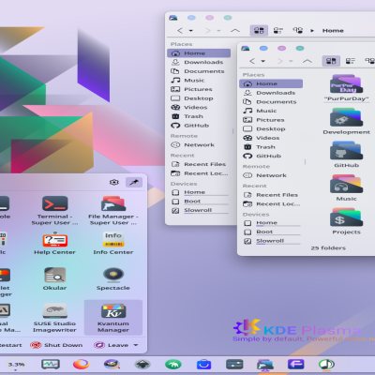Go back in the back Dolphin window
Image resolution: width=375 pixels, height=375 pixels.
180,30
